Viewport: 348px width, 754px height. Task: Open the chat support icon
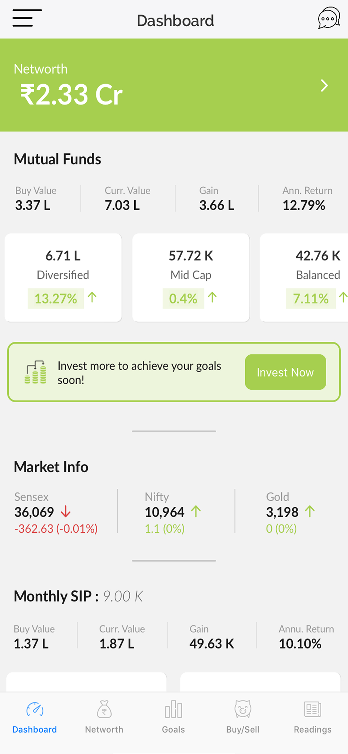[329, 18]
